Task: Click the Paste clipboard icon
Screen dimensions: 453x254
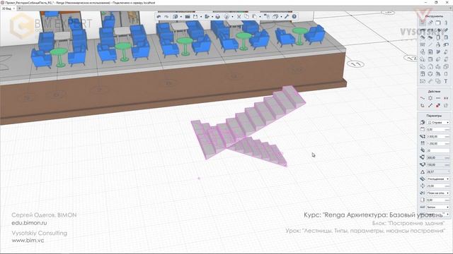Action: coord(254,17)
